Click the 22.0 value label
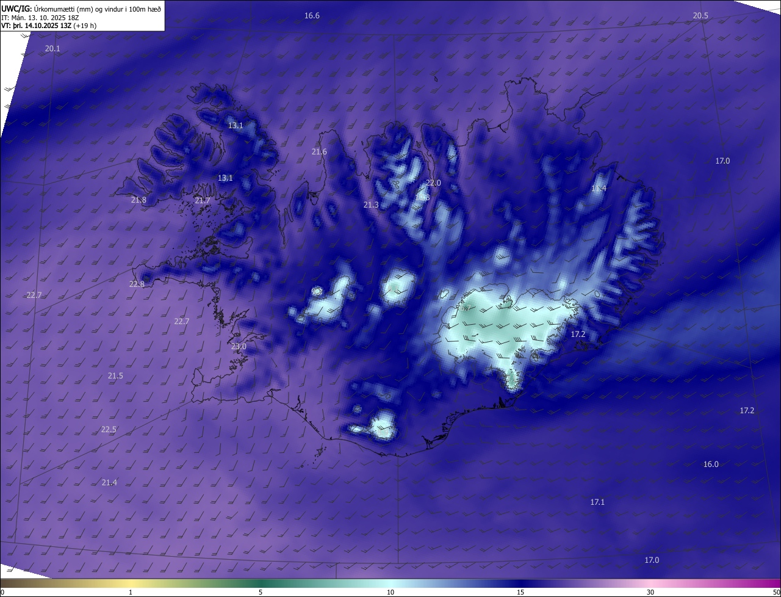 pos(433,183)
